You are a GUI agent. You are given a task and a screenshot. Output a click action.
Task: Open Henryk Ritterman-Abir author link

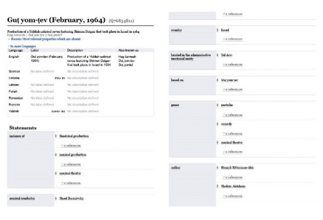pos(237,168)
